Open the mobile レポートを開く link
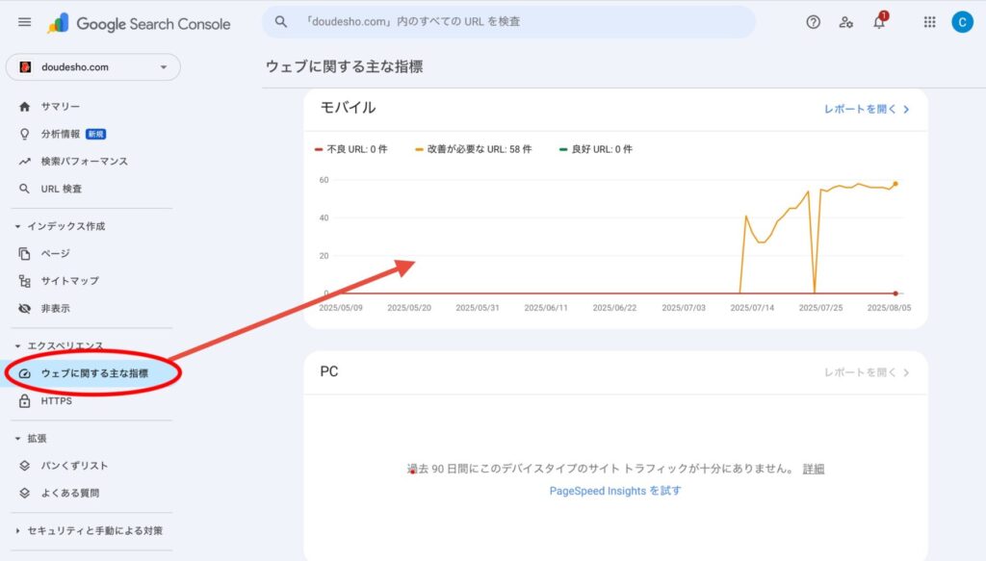The image size is (986, 561). (x=866, y=110)
